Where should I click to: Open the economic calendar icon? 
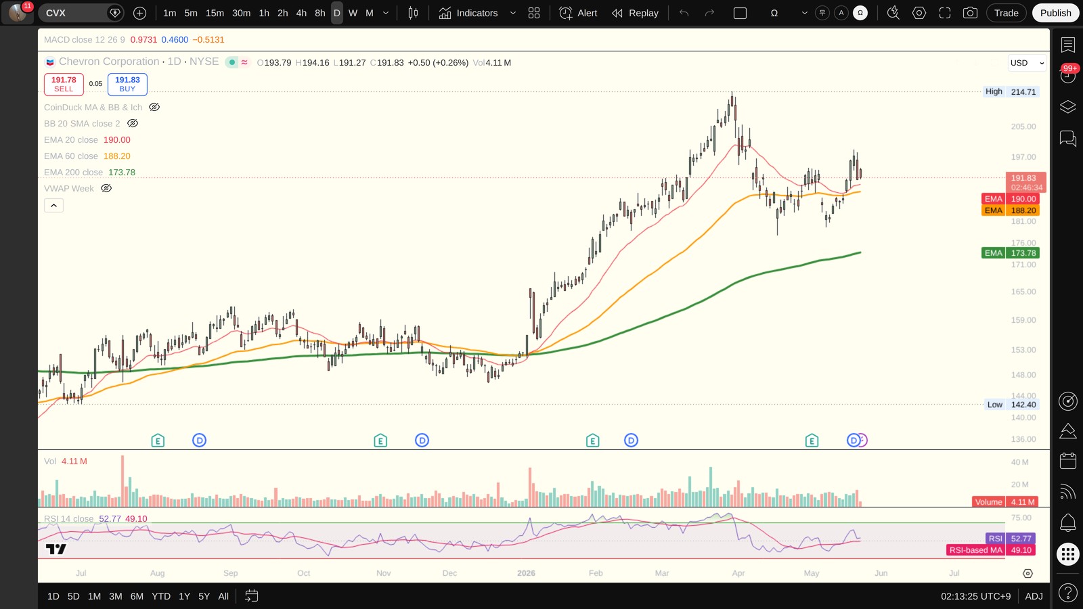click(1068, 461)
